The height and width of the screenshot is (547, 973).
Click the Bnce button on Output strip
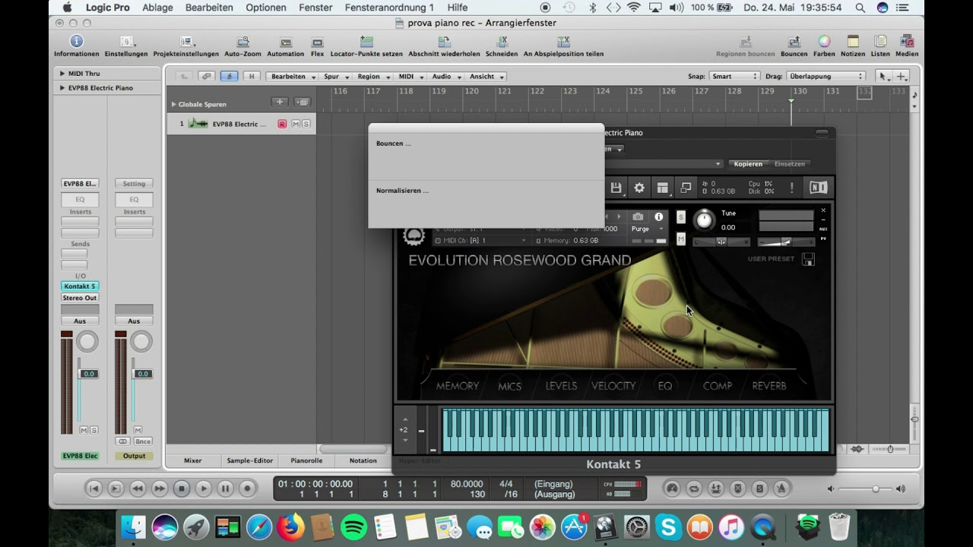coord(143,441)
